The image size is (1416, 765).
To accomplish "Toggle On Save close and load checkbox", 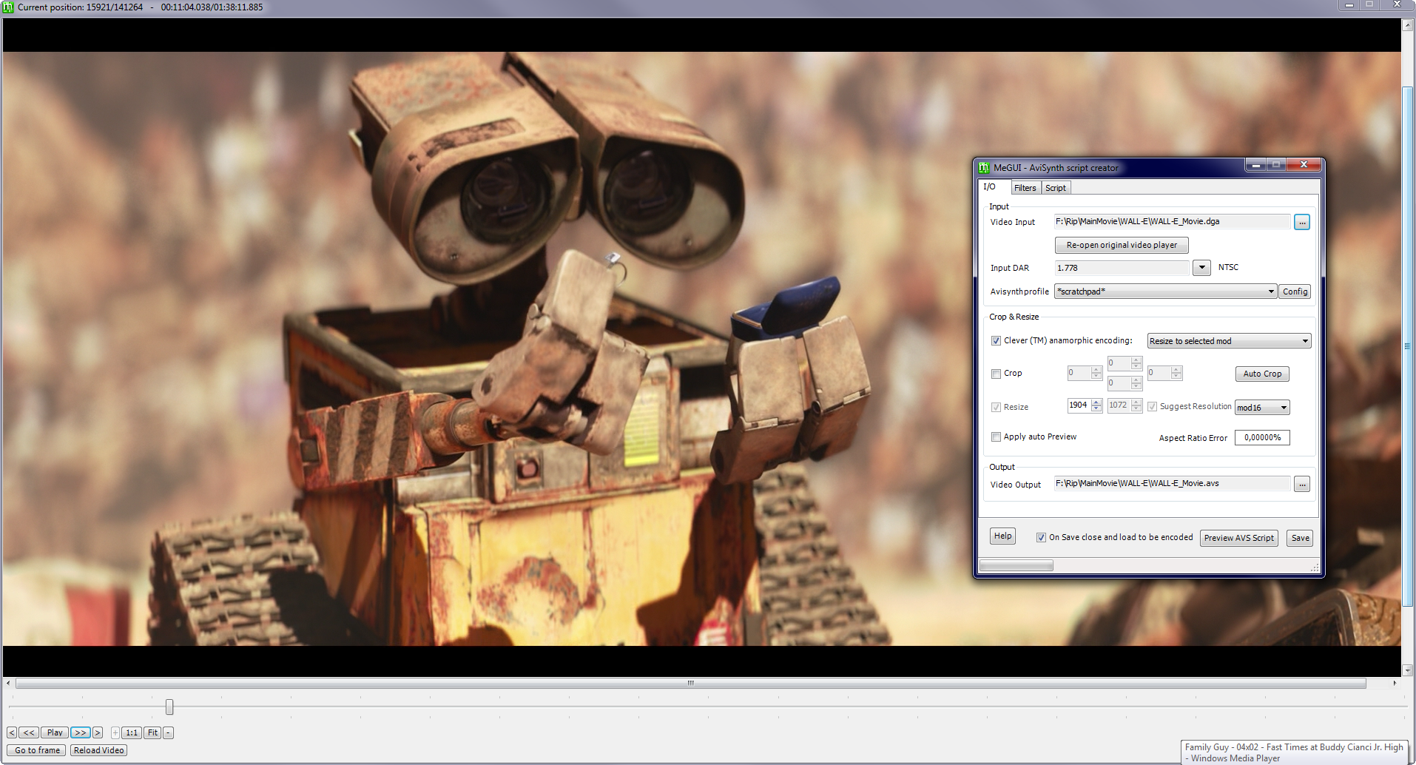I will 1041,538.
